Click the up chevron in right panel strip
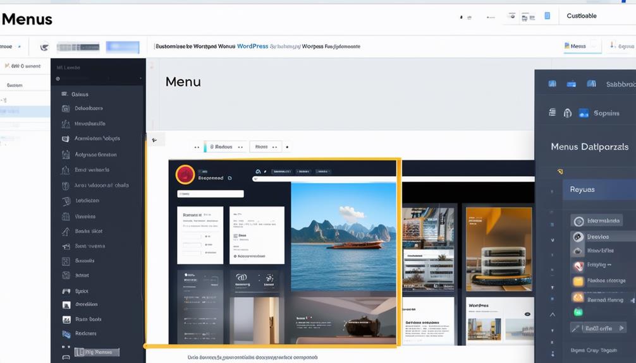 coord(553,314)
